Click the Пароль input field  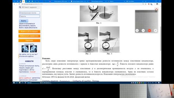tap(30, 16)
